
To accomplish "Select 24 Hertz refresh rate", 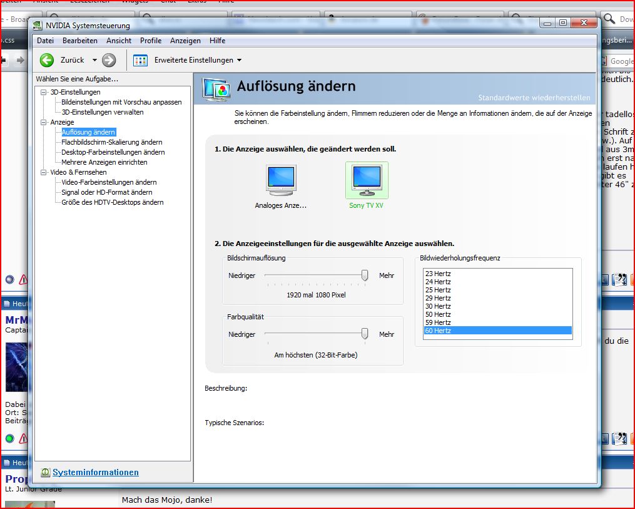I will (498, 282).
